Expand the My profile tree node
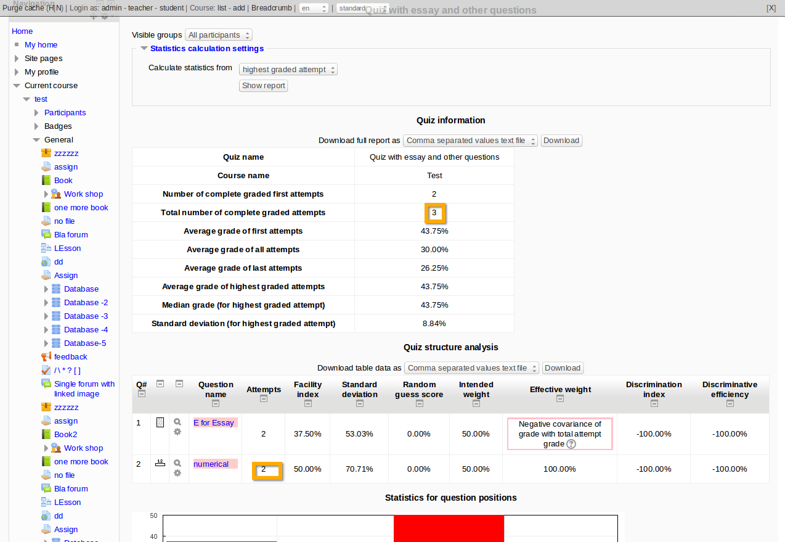Viewport: 785px width, 542px height. [17, 72]
